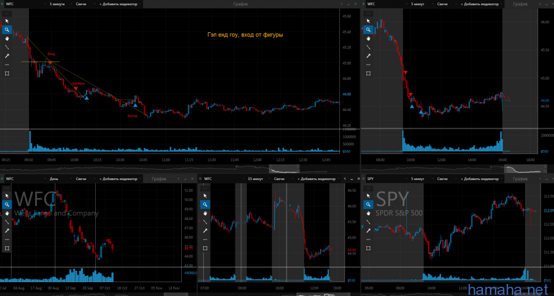
Task: Choose the trend line tool in WFC 15-minute chart
Action: point(205,222)
